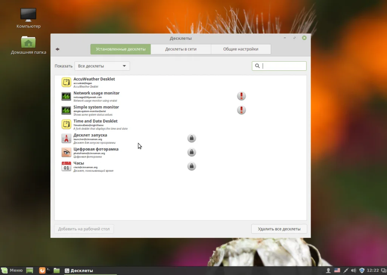
Task: Launch Firefox from the panel
Action: click(x=42, y=270)
